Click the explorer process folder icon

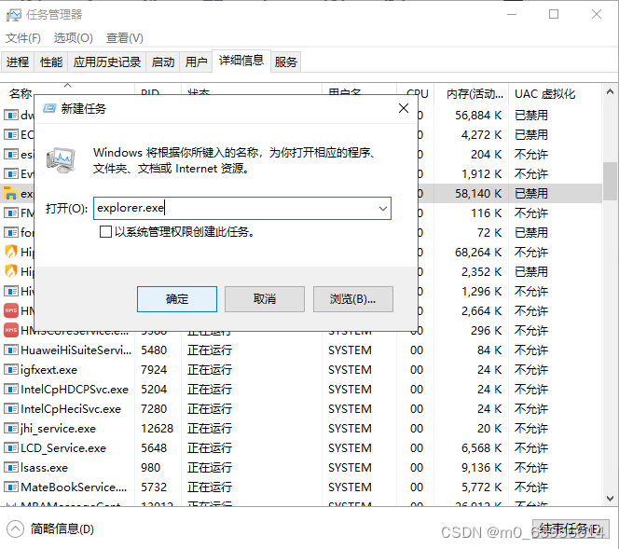(10, 193)
